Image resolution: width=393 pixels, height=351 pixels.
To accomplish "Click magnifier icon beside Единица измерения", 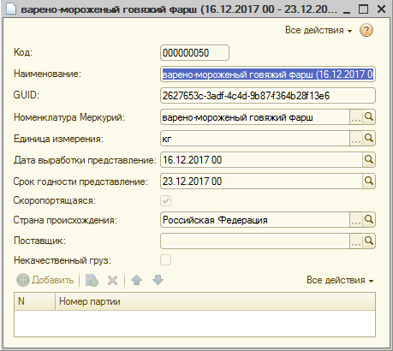I will point(369,139).
